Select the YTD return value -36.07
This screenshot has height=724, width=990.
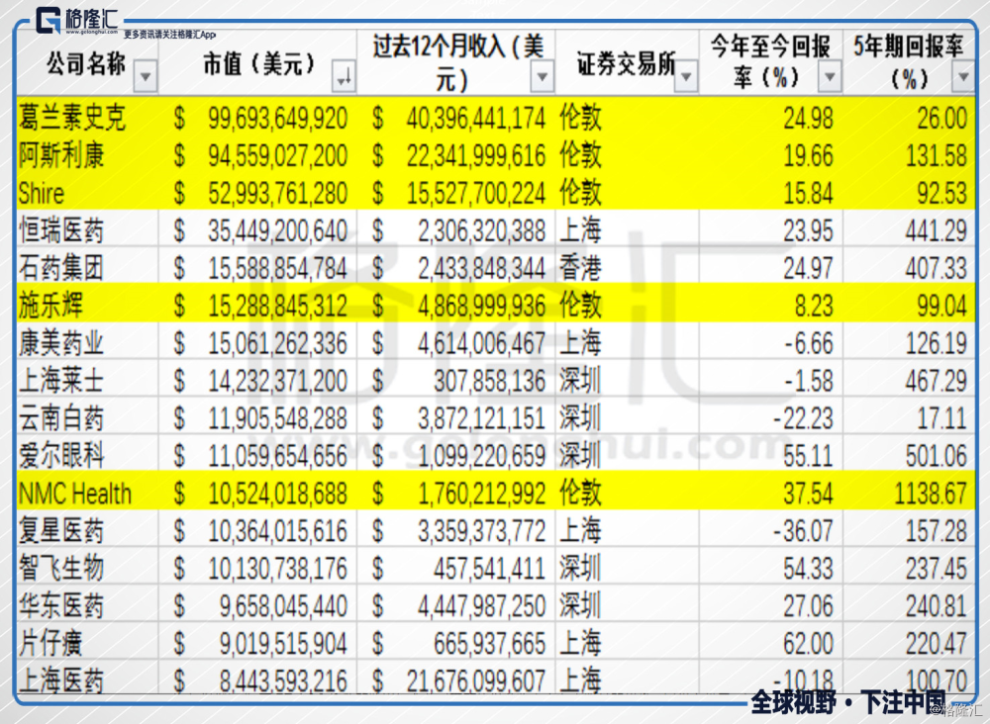point(803,531)
